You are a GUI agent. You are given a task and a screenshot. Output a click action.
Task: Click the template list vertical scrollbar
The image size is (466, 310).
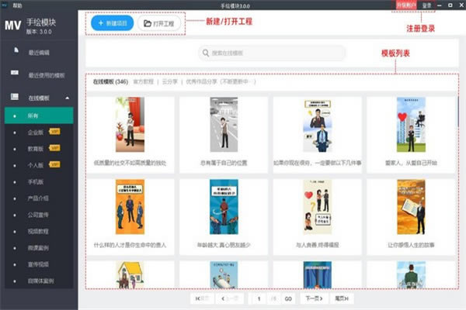(x=457, y=112)
